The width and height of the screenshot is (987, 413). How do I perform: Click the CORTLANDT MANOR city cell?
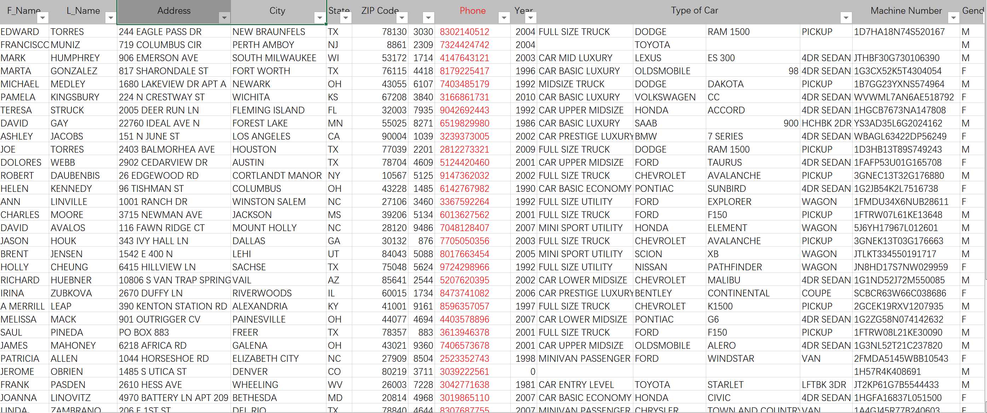point(279,175)
